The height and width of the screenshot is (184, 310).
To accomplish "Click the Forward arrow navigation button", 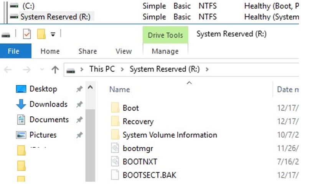I will pyautogui.click(x=26, y=70).
